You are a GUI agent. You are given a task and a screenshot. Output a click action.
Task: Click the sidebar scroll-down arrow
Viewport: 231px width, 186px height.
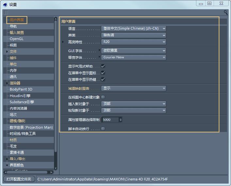click(56, 168)
